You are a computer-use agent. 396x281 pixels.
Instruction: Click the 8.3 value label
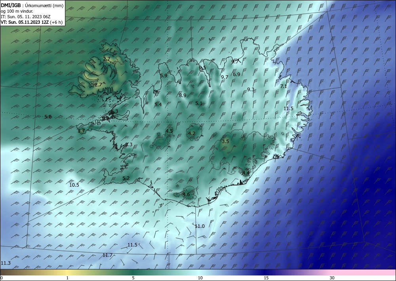tap(129, 145)
